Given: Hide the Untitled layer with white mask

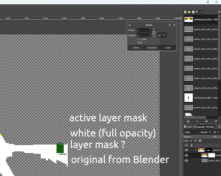Looking at the screenshot, I should pos(186,155).
